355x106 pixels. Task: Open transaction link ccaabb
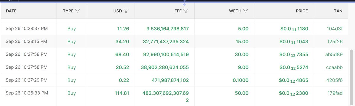[x=334, y=67]
